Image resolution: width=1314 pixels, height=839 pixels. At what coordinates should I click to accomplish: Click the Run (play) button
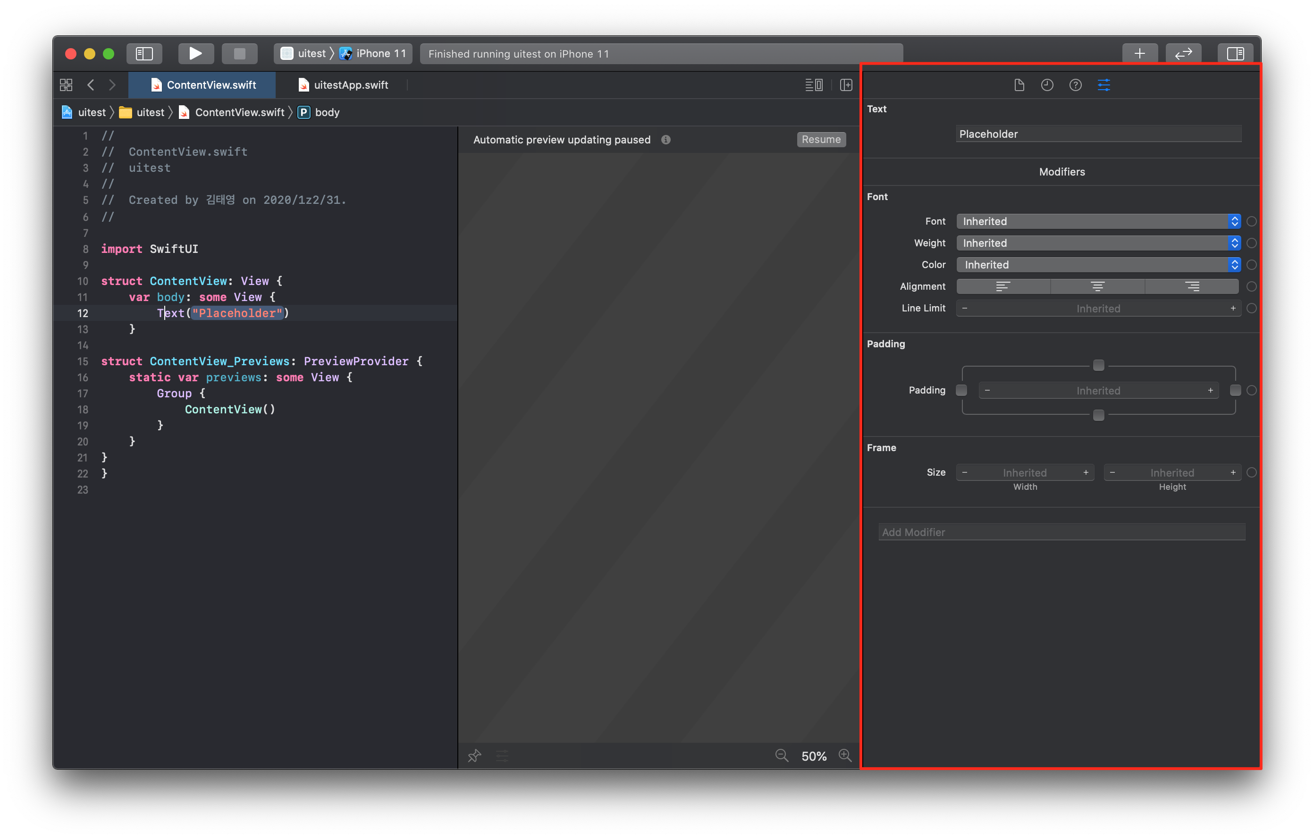(x=195, y=53)
